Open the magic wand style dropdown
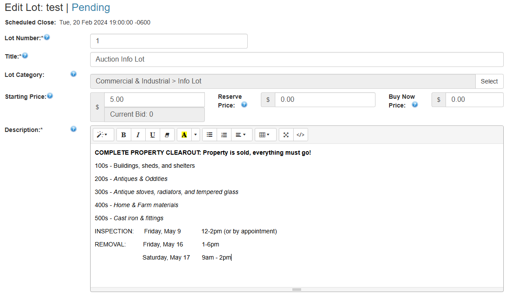The height and width of the screenshot is (305, 523). [x=103, y=135]
